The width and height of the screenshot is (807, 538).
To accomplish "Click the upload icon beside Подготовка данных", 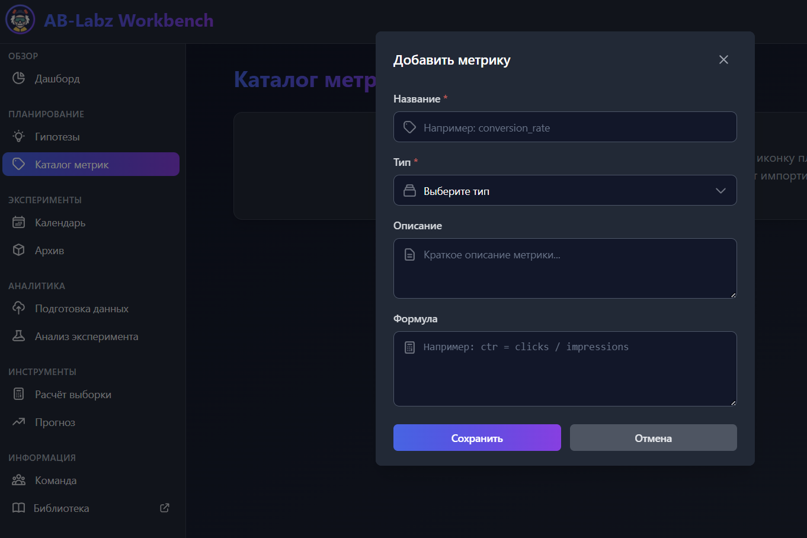I will pyautogui.click(x=19, y=308).
